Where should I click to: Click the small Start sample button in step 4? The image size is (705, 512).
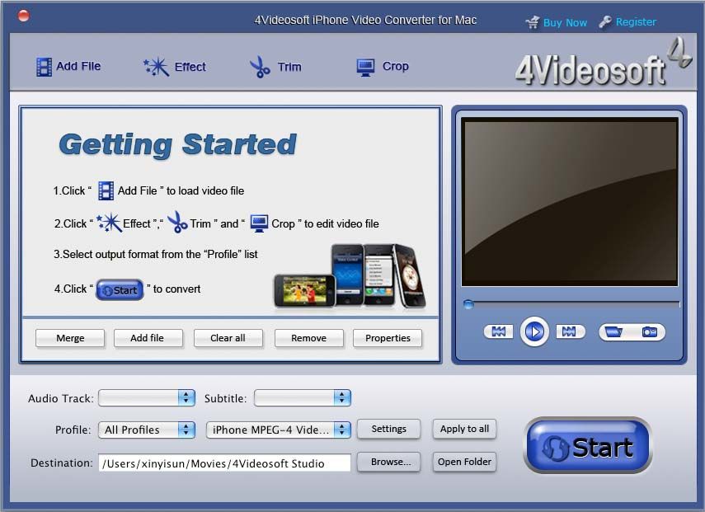pyautogui.click(x=120, y=290)
